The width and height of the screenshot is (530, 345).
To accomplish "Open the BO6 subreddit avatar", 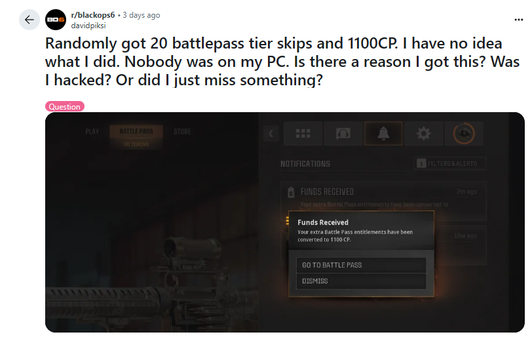I will point(56,20).
